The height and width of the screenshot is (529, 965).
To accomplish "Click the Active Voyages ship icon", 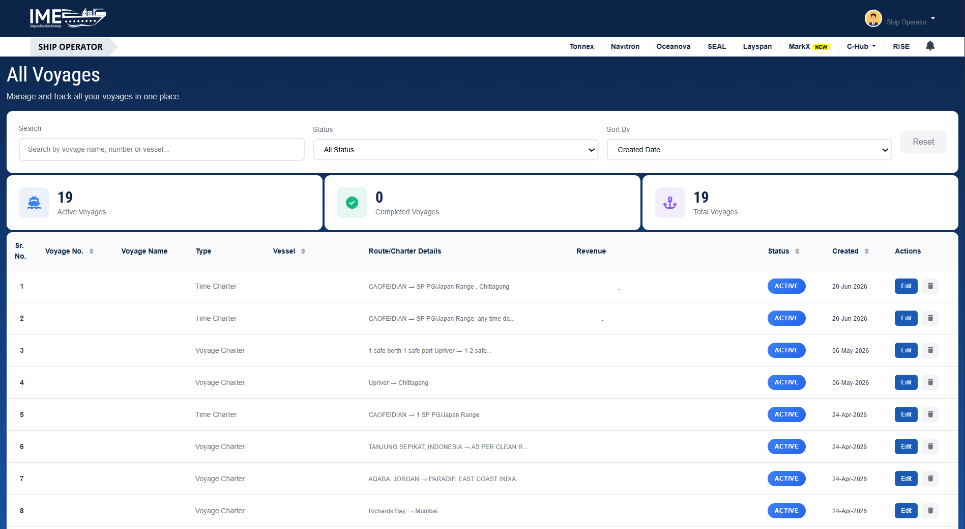I will 34,203.
